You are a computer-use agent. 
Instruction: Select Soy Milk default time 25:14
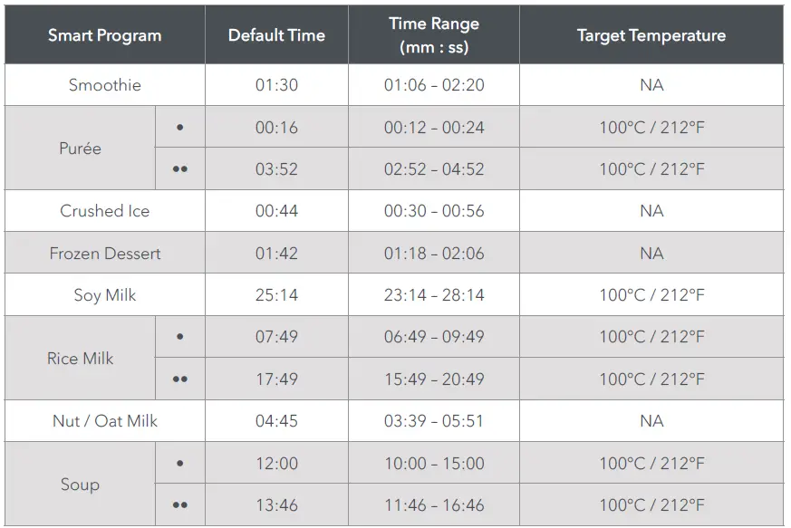point(276,295)
